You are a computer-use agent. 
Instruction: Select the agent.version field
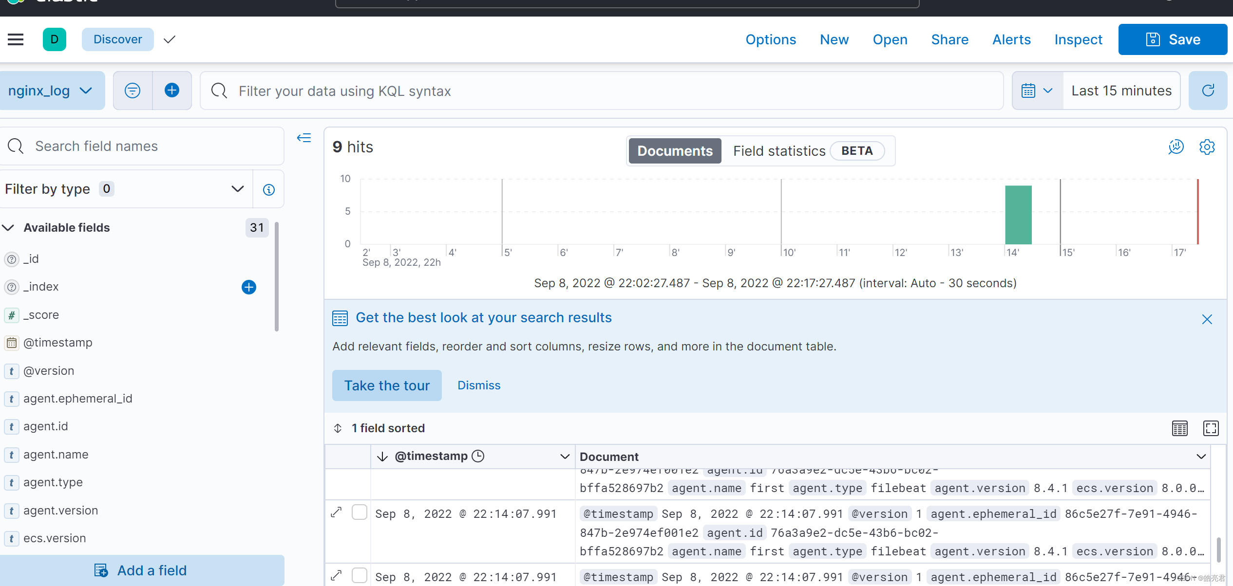point(61,511)
